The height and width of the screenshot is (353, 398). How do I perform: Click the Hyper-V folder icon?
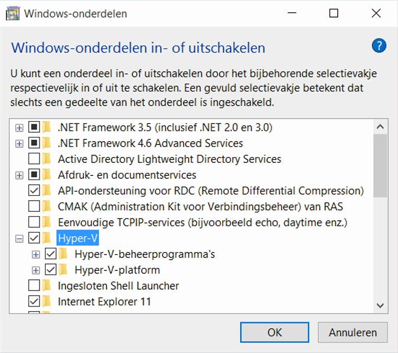tap(47, 238)
